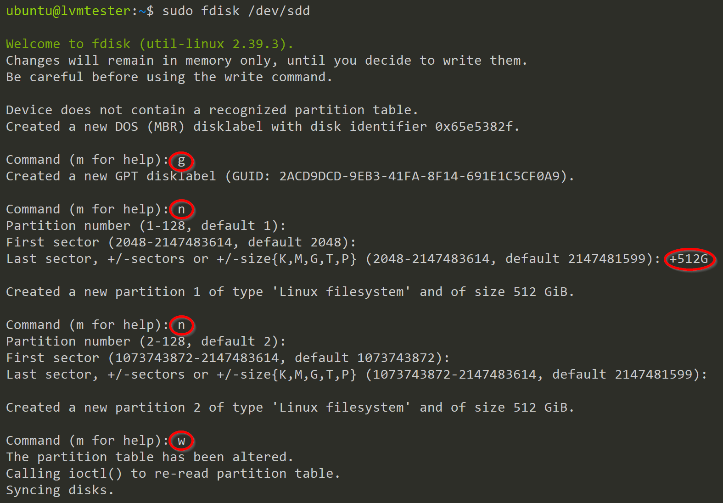
Task: Click the 'Syncing disks.' line
Action: 60,490
